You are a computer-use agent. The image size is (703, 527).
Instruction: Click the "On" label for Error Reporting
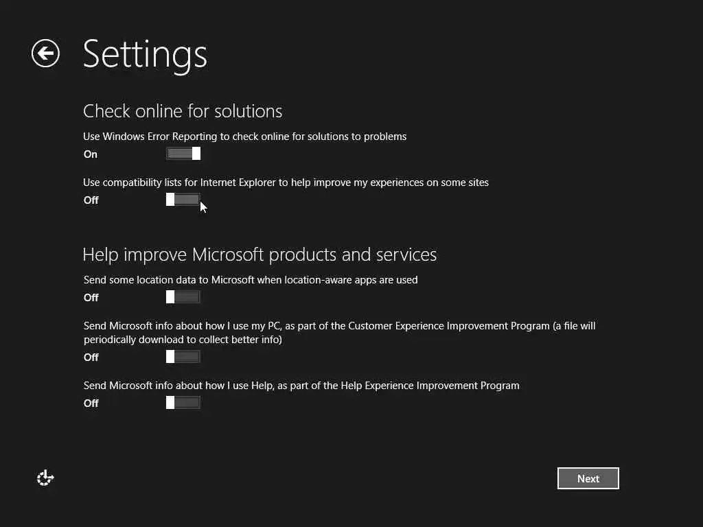click(91, 154)
